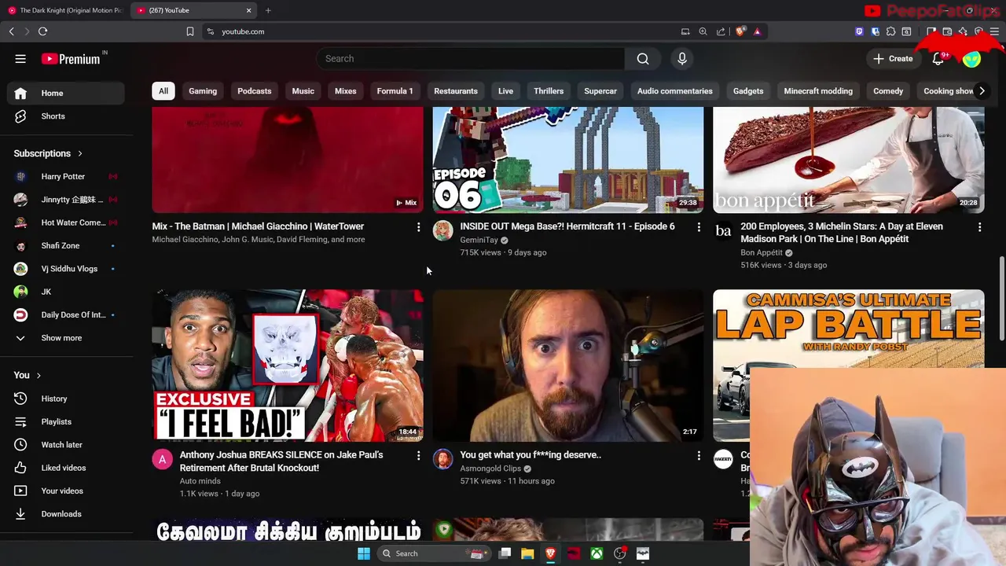Open Watch later in the sidebar
The image size is (1006, 566).
pyautogui.click(x=66, y=445)
